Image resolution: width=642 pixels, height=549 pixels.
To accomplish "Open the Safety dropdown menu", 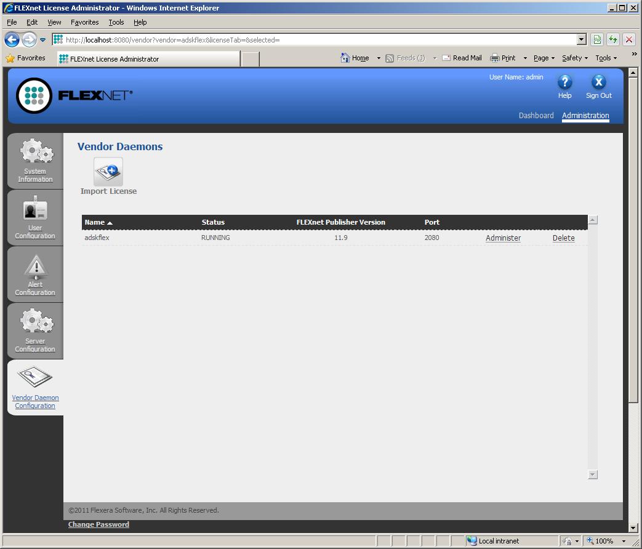I will pos(574,58).
